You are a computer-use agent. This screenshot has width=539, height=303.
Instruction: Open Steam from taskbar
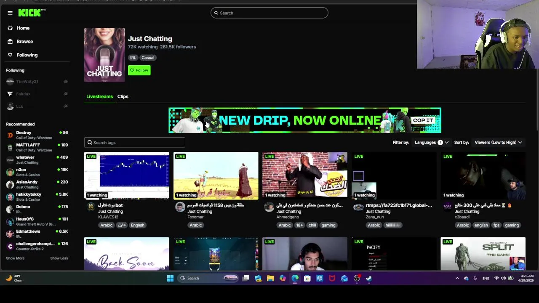(x=369, y=278)
